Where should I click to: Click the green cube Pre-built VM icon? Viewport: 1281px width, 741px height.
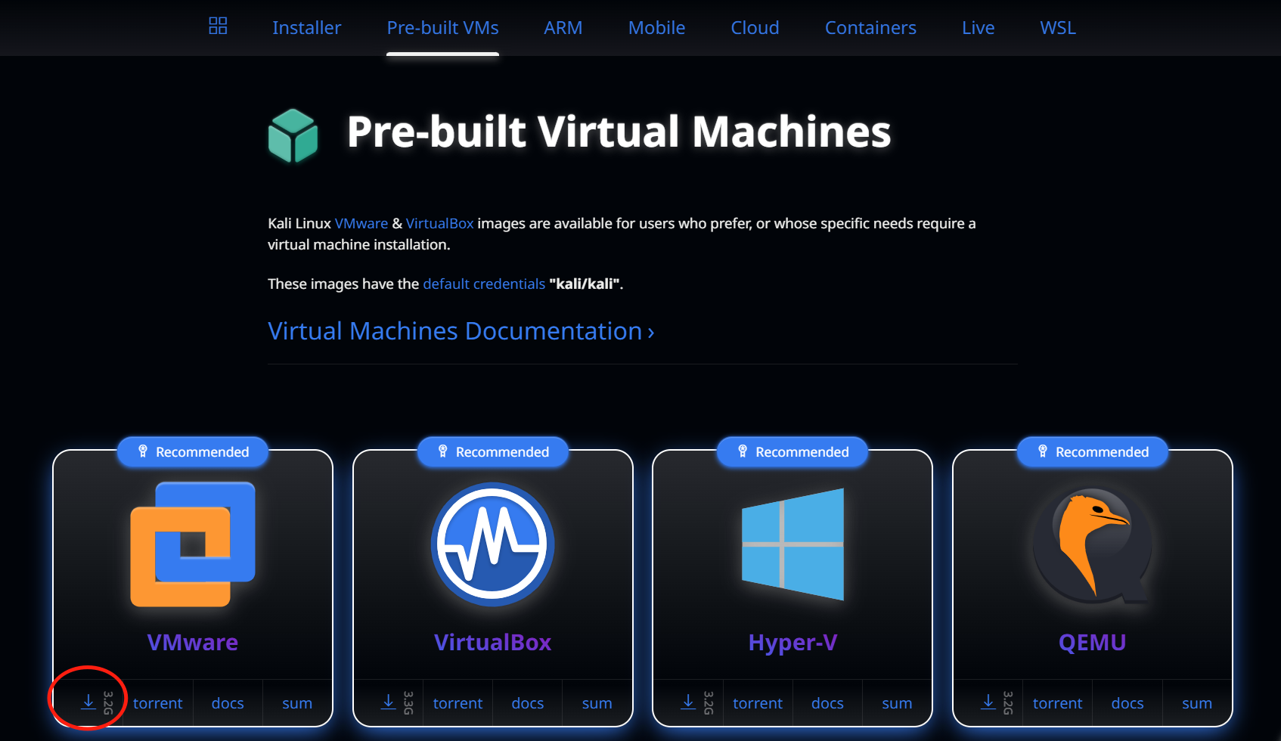tap(293, 135)
